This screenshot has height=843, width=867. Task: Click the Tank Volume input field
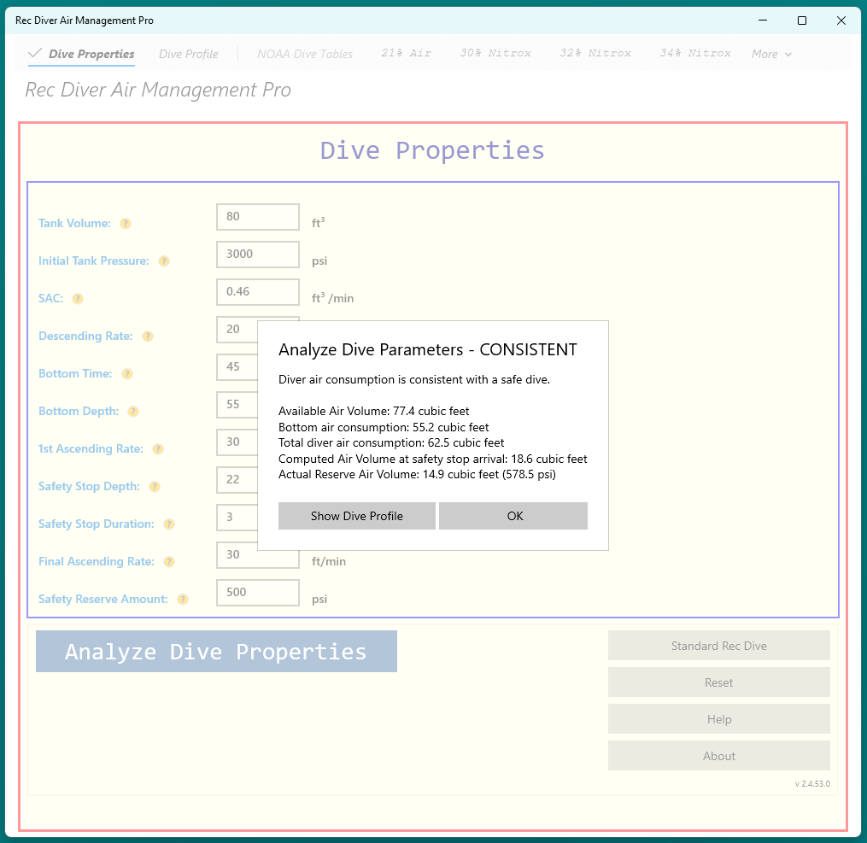coord(258,217)
